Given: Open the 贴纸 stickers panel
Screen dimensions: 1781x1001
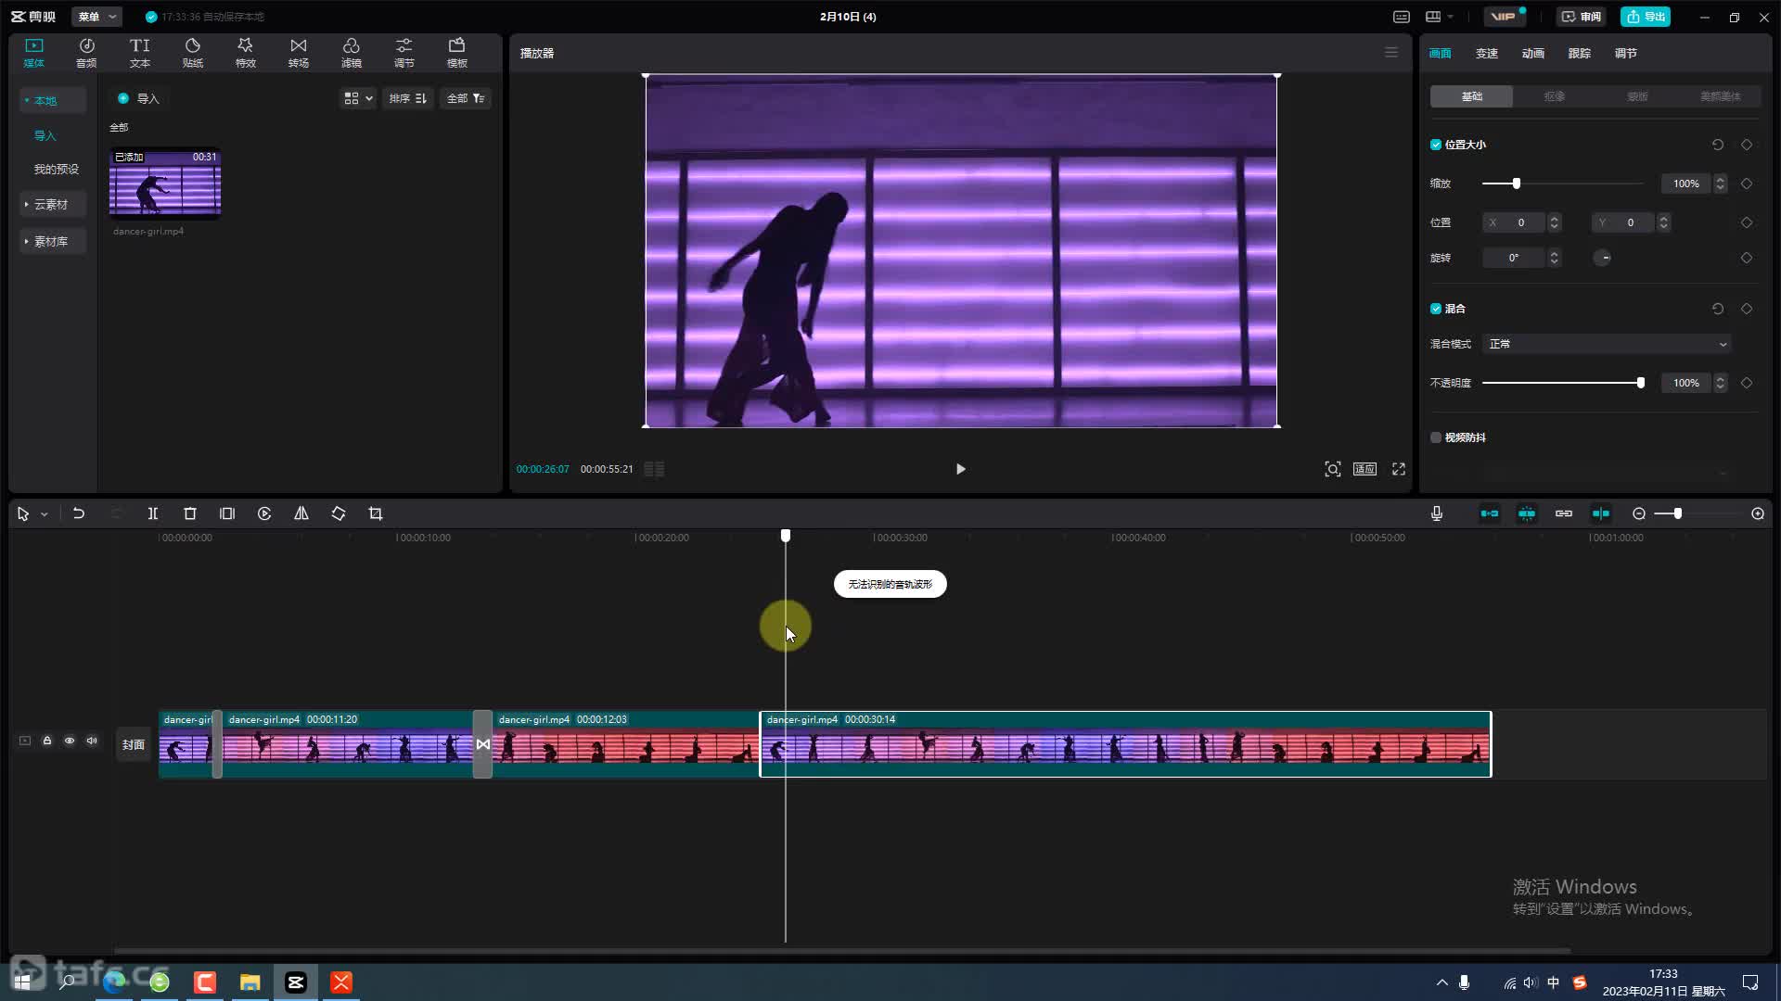Looking at the screenshot, I should pyautogui.click(x=192, y=53).
